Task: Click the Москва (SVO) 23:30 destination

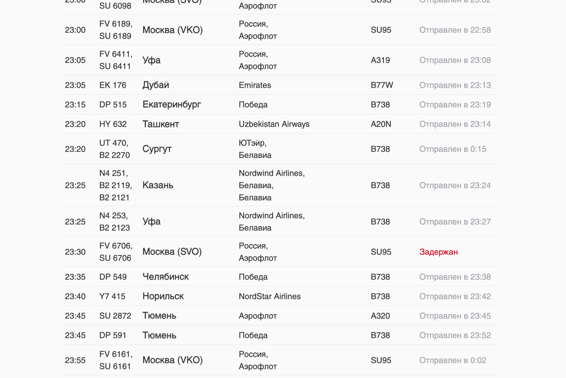Action: point(172,252)
